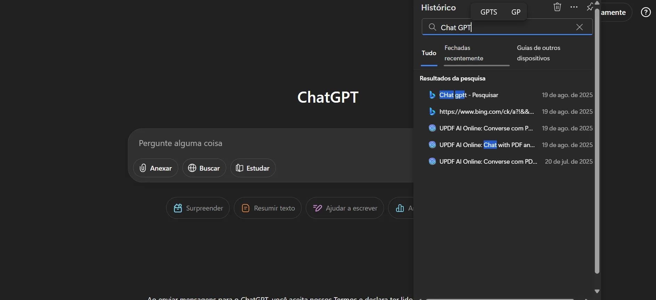Open the three-dots more options menu
Screen dimensions: 656x300
(x=574, y=7)
